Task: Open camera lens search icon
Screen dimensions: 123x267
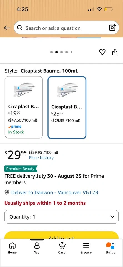Action: [x=112, y=28]
